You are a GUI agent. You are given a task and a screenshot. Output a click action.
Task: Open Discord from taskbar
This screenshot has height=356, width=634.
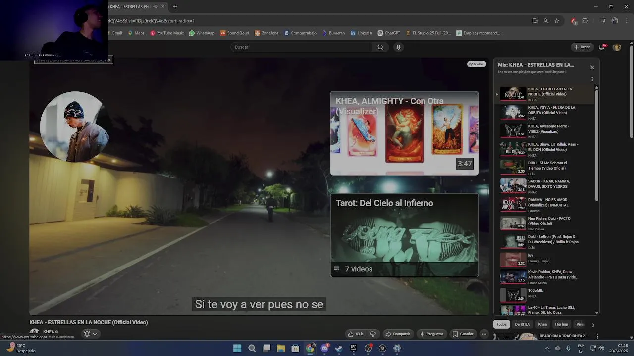tap(324, 348)
